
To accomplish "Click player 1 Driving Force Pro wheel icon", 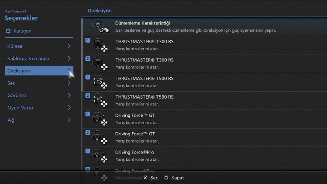I will [99, 156].
